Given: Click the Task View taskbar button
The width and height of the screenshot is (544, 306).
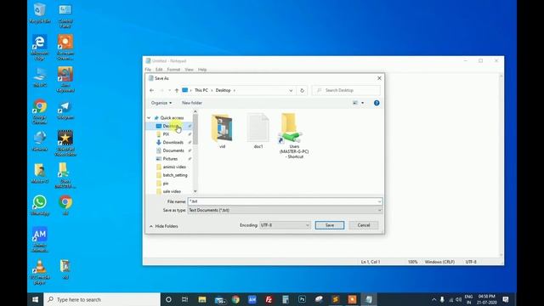Looking at the screenshot, I should click(185, 299).
